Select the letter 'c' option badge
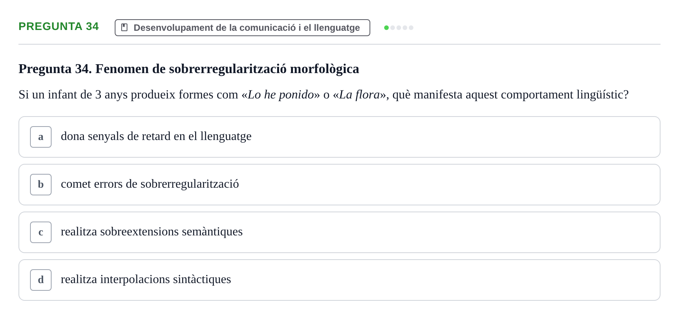This screenshot has width=679, height=320. pyautogui.click(x=41, y=232)
